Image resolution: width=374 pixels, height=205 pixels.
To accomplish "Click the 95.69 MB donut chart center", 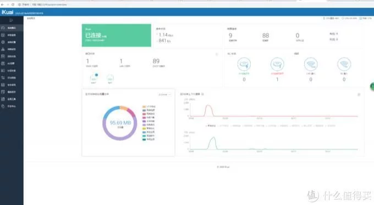I will pos(120,123).
